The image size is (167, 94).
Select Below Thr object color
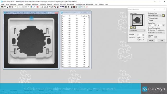point(138,40)
